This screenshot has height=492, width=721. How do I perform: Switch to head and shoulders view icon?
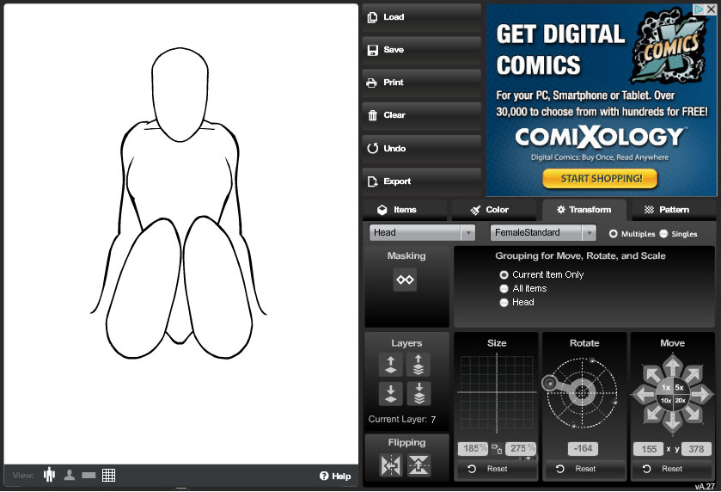tap(70, 475)
